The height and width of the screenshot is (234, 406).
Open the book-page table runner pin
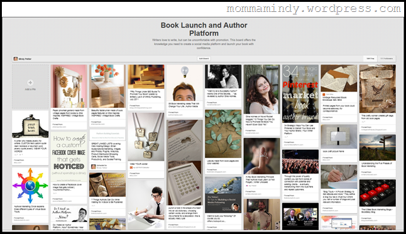107,86
